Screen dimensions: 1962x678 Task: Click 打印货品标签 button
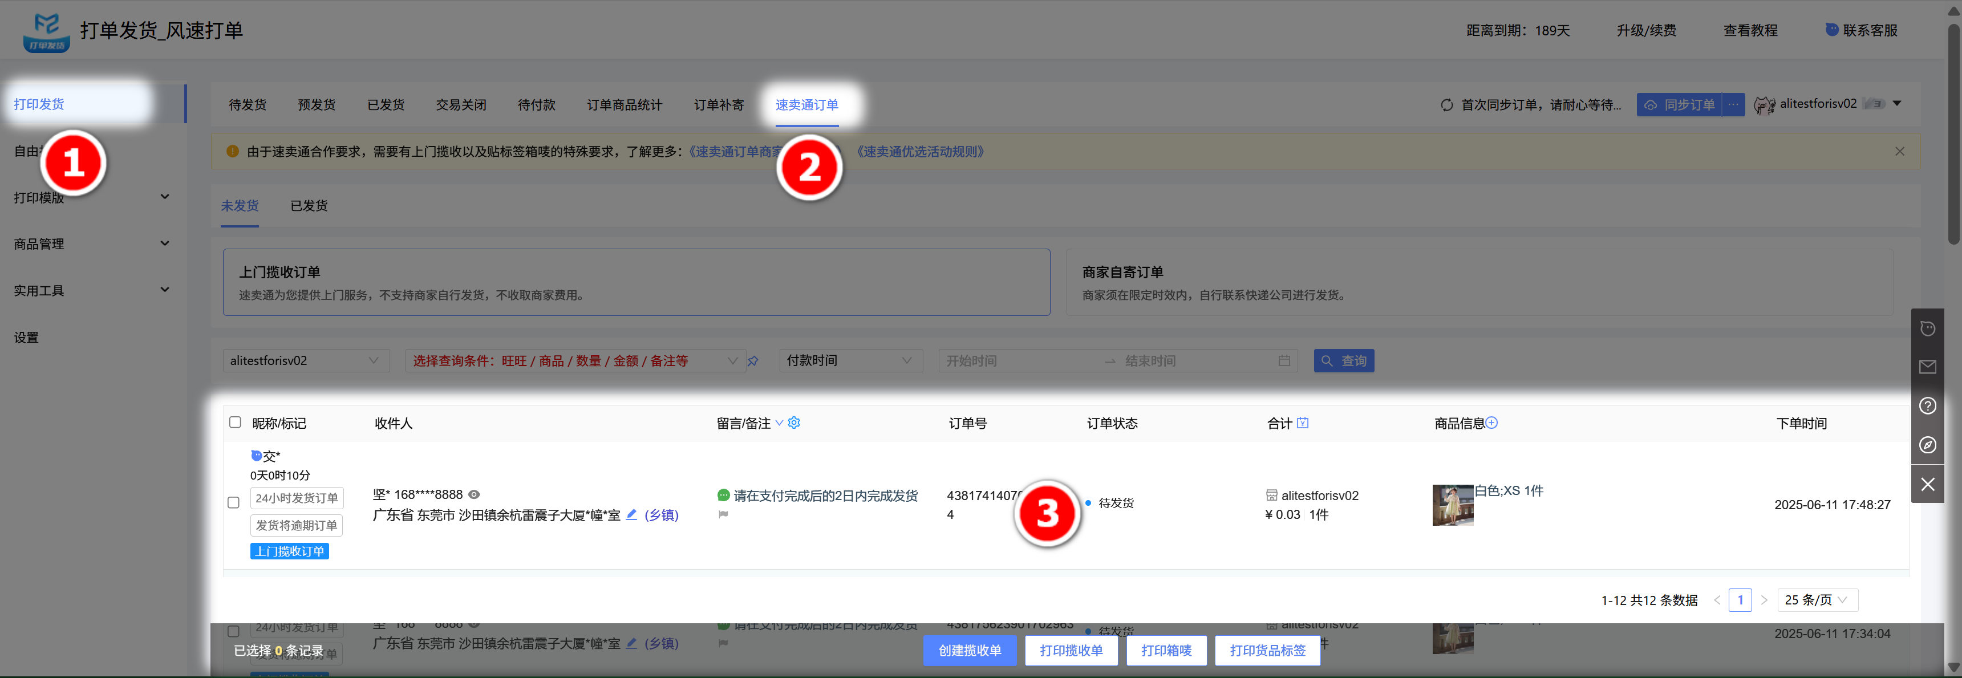[x=1267, y=651]
